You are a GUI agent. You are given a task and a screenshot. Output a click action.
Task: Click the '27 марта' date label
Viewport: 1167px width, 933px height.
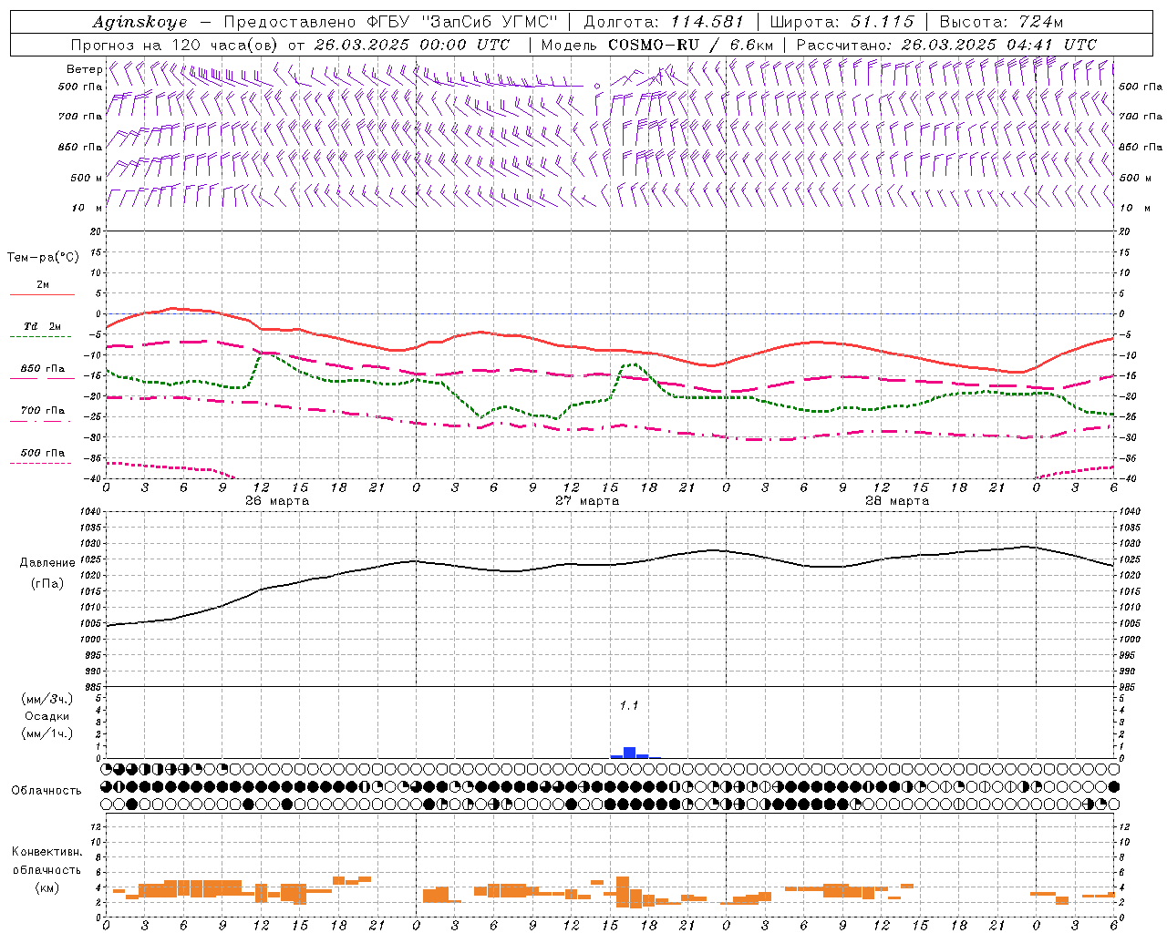pyautogui.click(x=587, y=501)
